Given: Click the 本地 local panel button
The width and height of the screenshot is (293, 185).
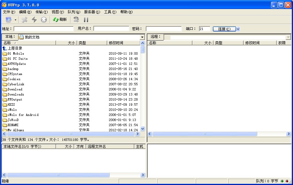Looking at the screenshot, I should (x=9, y=37).
